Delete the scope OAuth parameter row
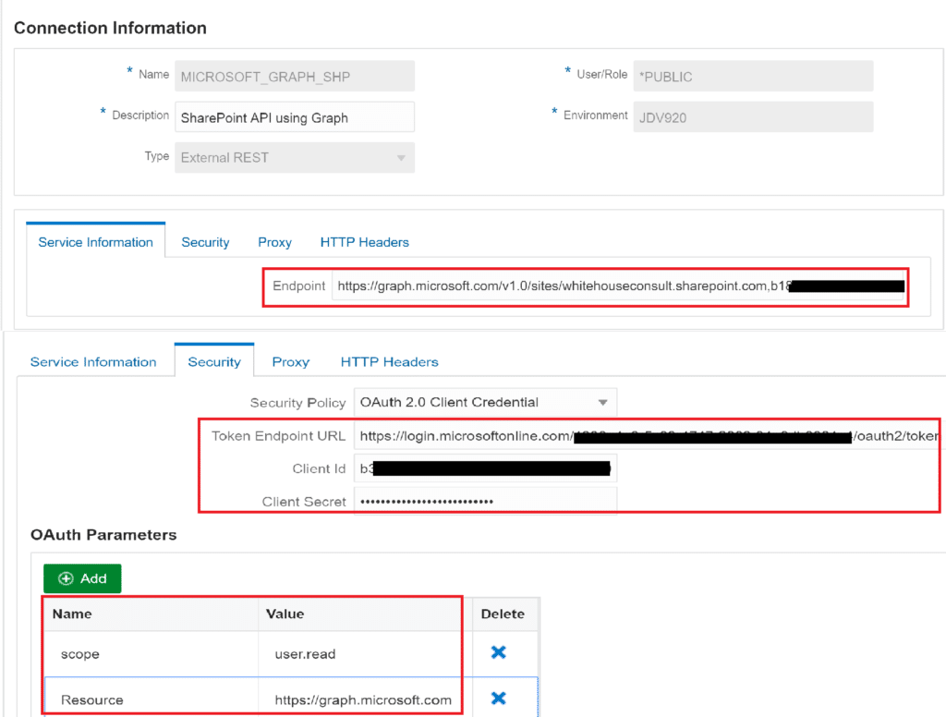The image size is (946, 717). [498, 652]
